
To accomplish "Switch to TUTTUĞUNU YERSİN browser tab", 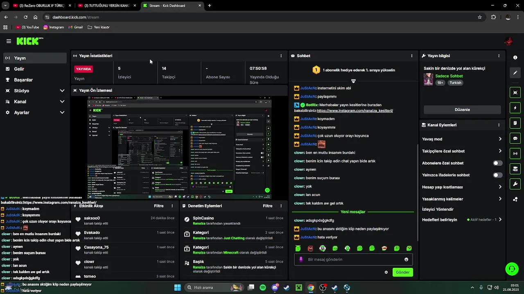I will pyautogui.click(x=106, y=6).
